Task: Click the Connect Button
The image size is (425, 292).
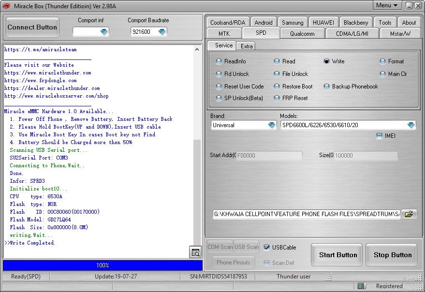Action: coord(32,27)
